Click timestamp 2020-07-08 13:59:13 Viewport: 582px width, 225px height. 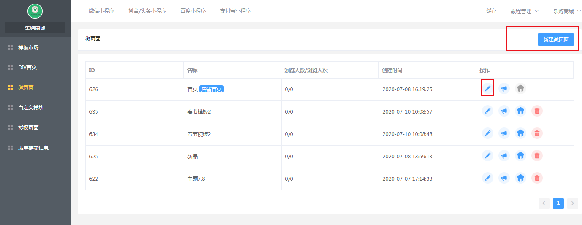click(x=407, y=156)
